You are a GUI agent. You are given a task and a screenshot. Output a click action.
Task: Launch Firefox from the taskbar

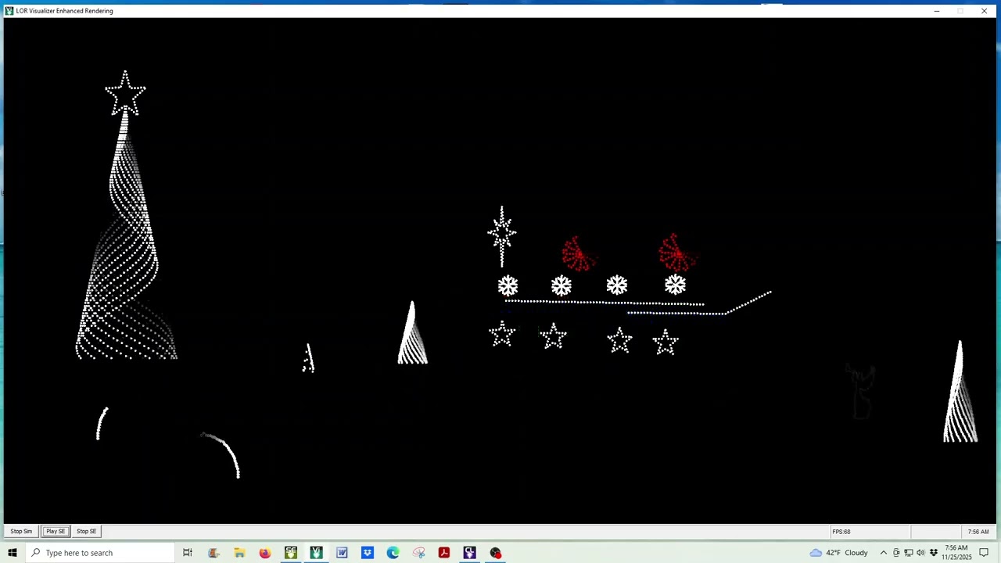tap(265, 553)
